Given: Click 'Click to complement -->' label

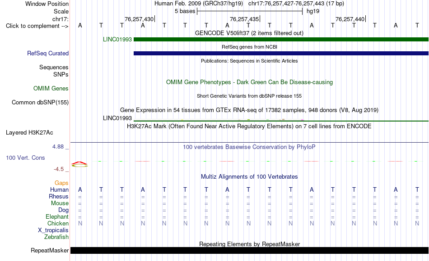Looking at the screenshot, I should click(x=37, y=26).
